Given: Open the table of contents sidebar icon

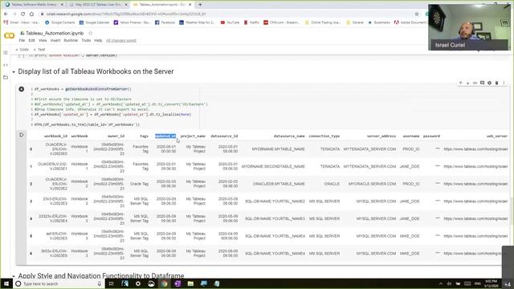Looking at the screenshot, I should coord(6,52).
